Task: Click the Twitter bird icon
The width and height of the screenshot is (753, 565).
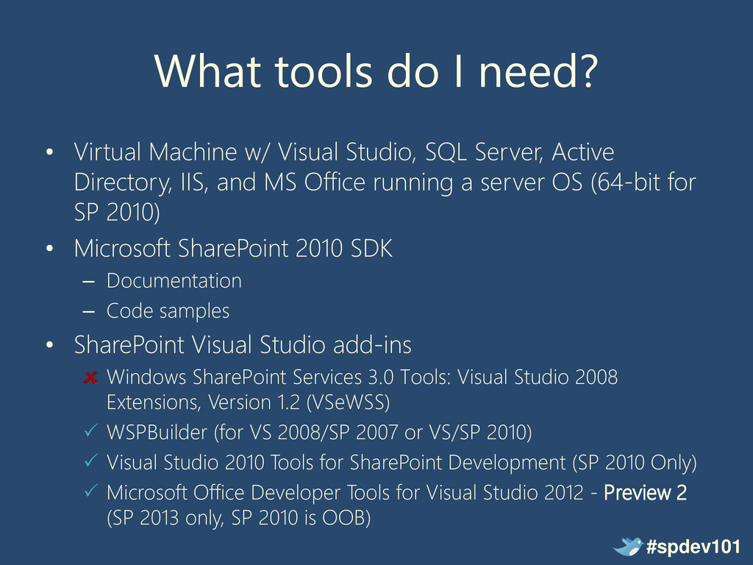Action: pos(628,547)
